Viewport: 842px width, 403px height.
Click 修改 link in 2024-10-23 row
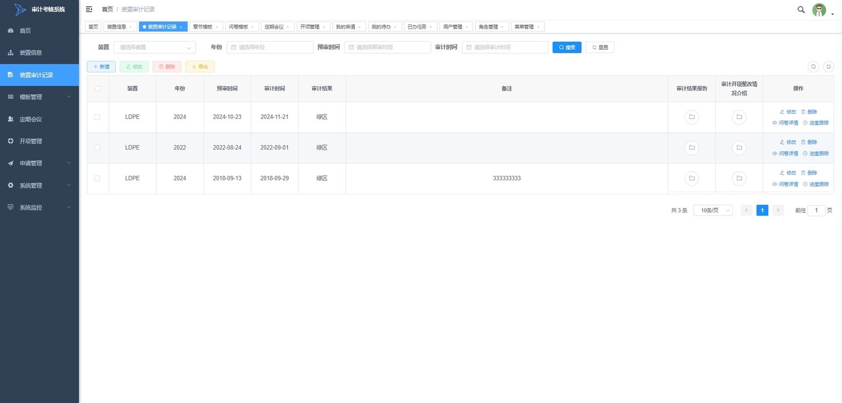coord(788,112)
